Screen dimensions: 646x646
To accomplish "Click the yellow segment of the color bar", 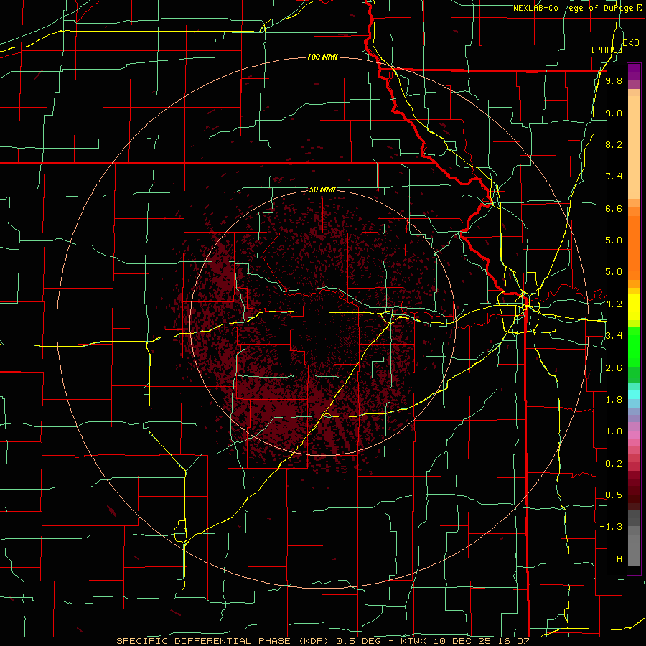I will point(634,307).
